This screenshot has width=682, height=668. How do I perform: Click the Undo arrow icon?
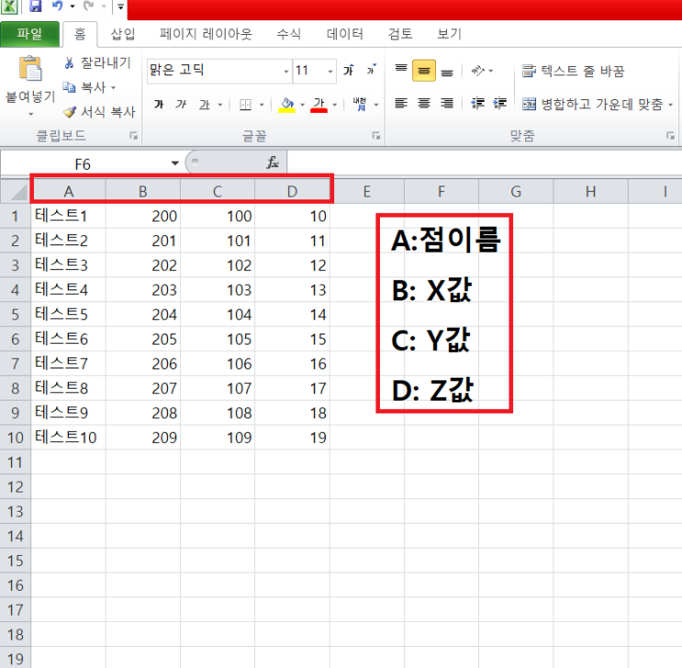[x=58, y=6]
